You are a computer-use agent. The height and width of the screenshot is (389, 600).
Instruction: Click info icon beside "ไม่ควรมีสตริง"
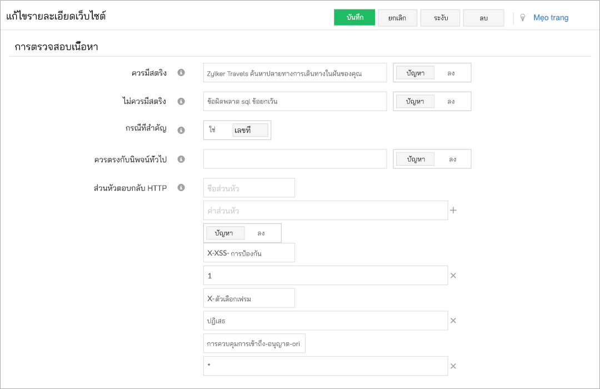181,101
